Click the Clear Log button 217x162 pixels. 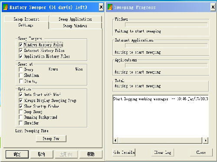click(x=162, y=152)
